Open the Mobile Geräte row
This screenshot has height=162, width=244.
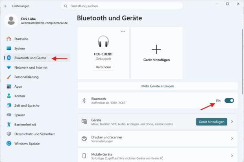coord(158,155)
